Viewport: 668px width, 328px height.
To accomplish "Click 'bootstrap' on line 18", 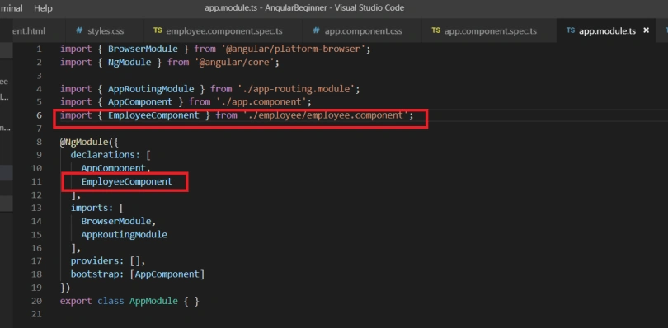I will tap(95, 274).
